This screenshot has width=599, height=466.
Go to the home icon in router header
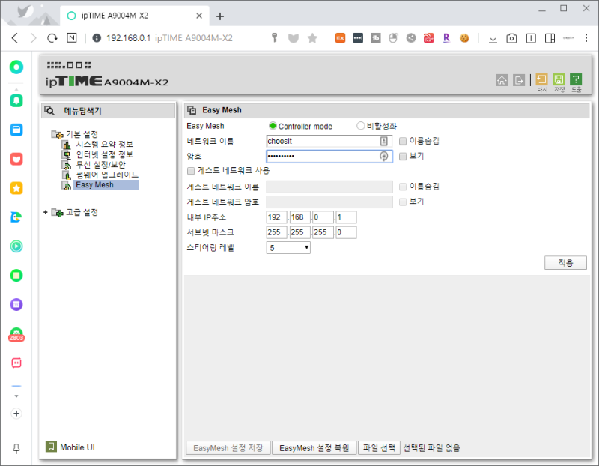tap(502, 79)
